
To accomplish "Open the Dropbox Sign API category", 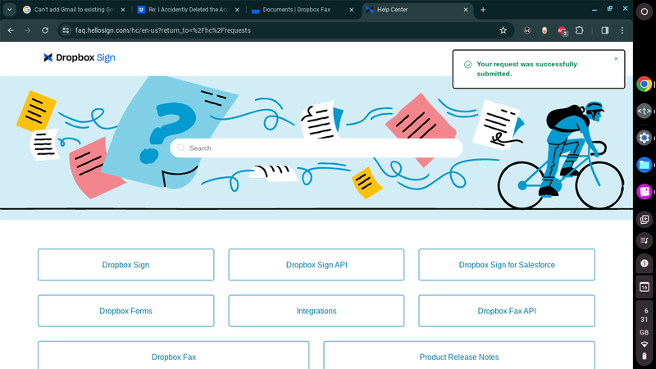I will click(317, 265).
